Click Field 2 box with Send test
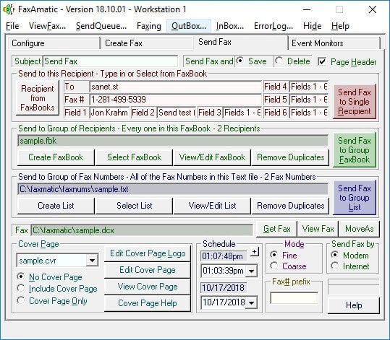 (177, 113)
